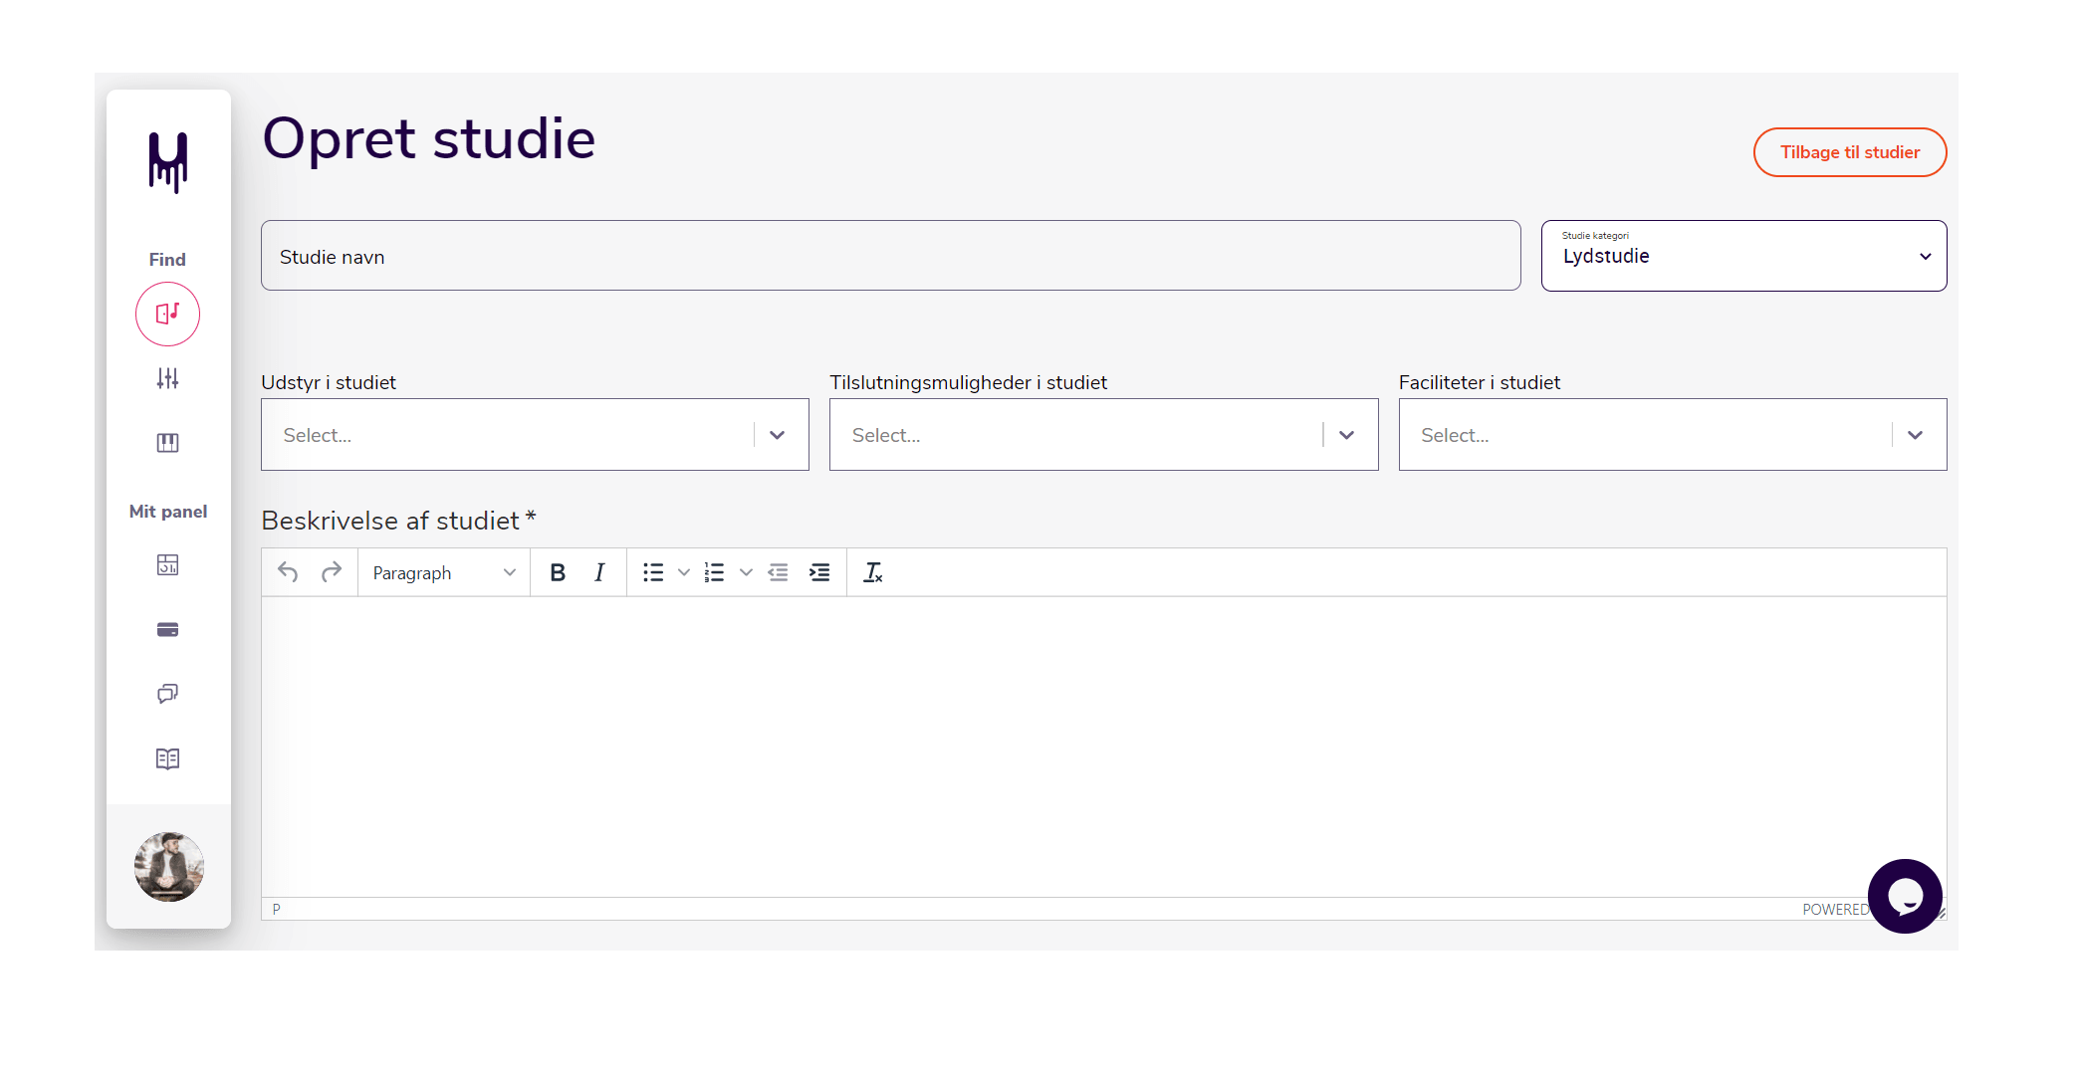Clear text formatting
The image size is (2078, 1068).
[x=873, y=572]
